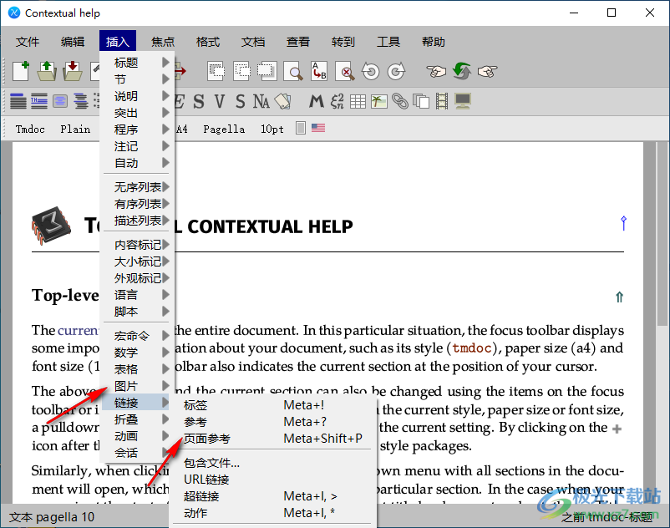Expand the 标题 submenu
This screenshot has height=528, width=670.
click(137, 63)
